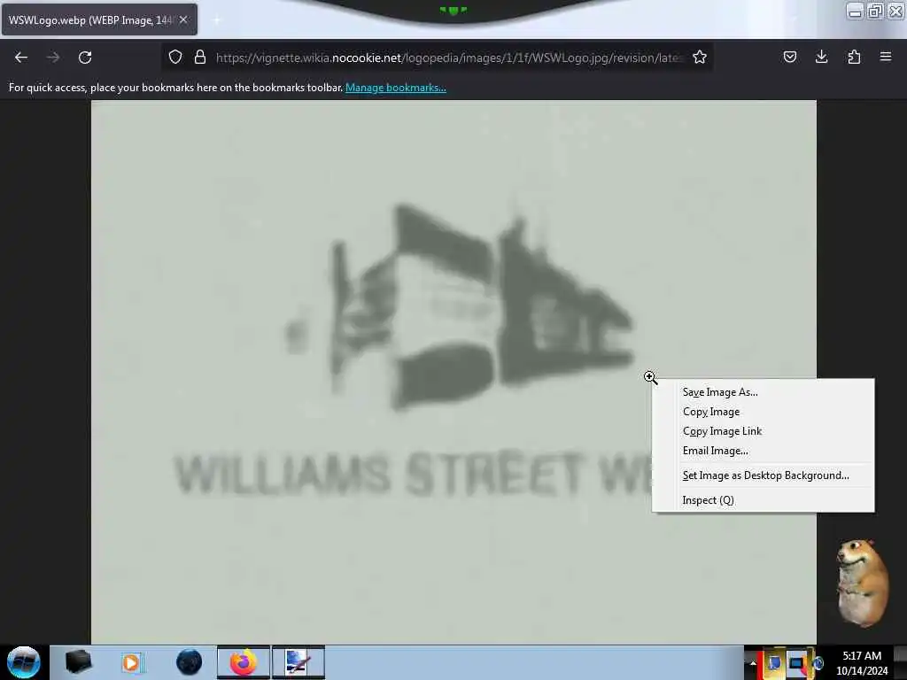Open the Downloads panel

click(821, 57)
